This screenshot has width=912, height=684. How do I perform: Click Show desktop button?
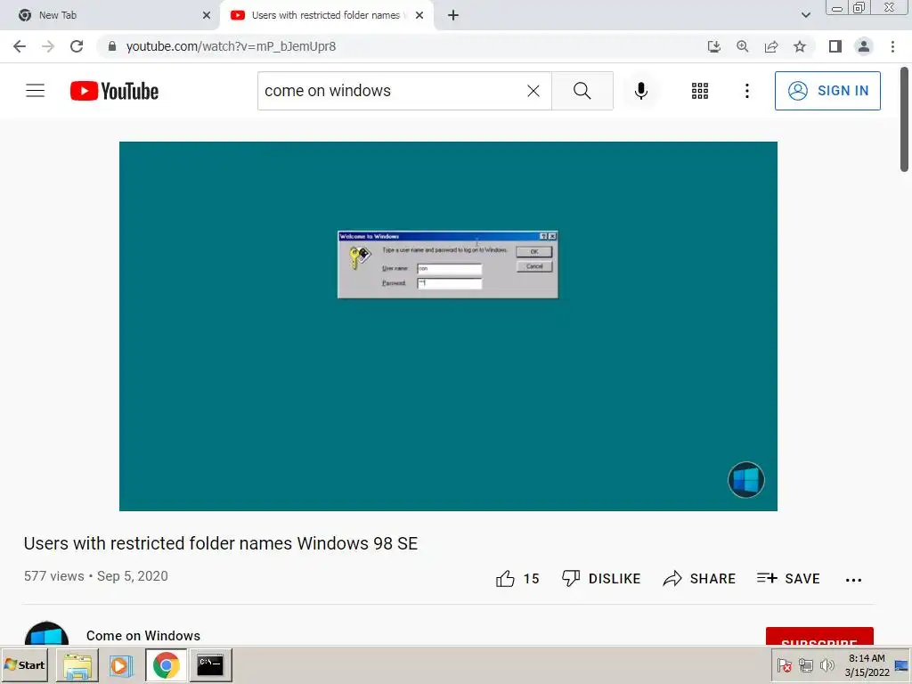[901, 665]
